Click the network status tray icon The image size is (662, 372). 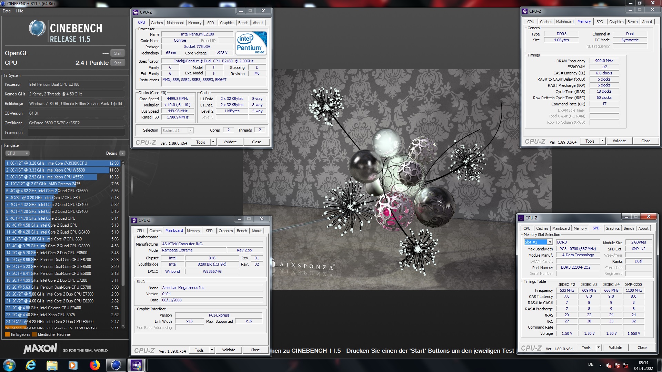tap(625, 365)
